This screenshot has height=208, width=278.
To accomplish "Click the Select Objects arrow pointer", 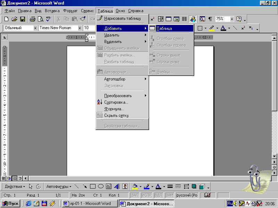I will pos(31,187).
